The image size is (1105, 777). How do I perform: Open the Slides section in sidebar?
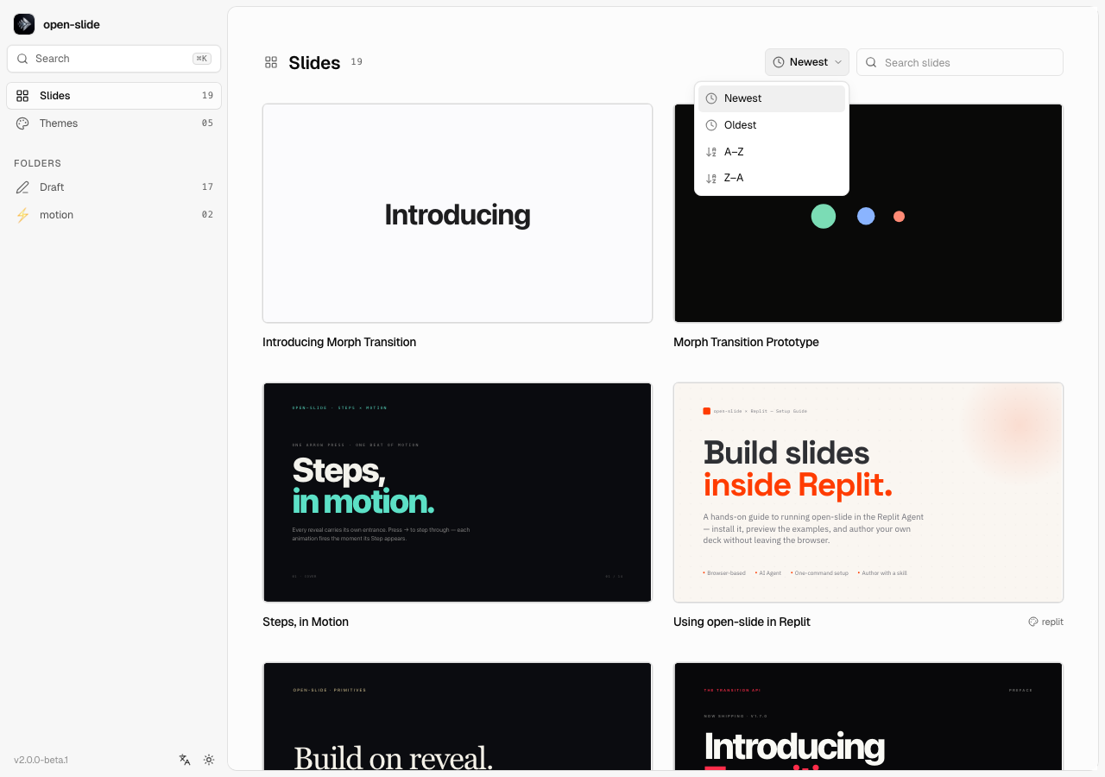coord(114,96)
